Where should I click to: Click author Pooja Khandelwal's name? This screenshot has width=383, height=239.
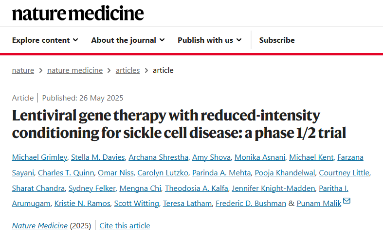(285, 172)
